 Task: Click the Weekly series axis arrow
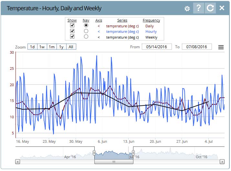tap(99, 37)
